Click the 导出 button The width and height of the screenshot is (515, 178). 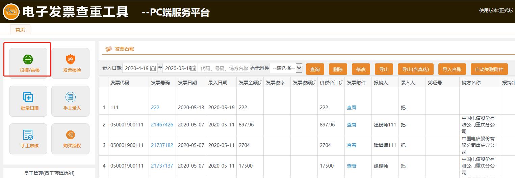tap(384, 69)
